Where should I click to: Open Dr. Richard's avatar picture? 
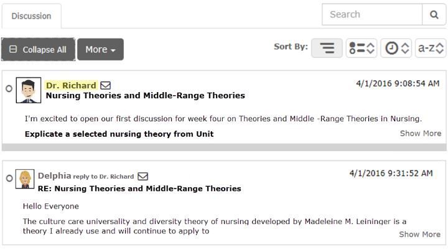pyautogui.click(x=29, y=90)
